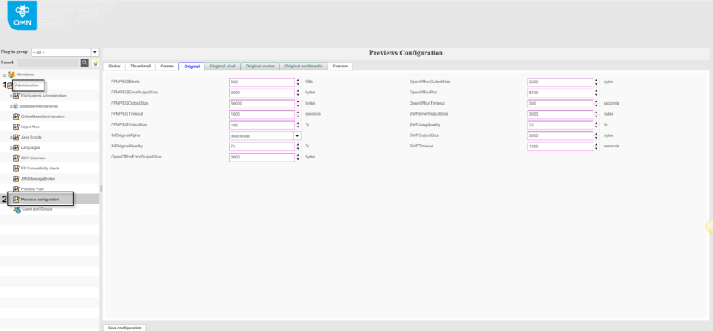
Task: Click the ISY3 Licenses icon
Action: [17, 158]
